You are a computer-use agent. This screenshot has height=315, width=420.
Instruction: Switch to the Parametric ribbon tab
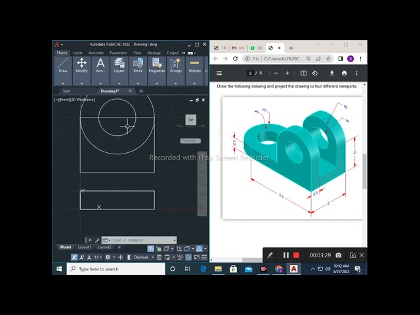click(x=118, y=53)
